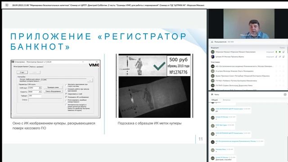Screen dimensions: 288x162
Task: Click screen-share icon in Морозов Михаил's row
Action: point(283,52)
